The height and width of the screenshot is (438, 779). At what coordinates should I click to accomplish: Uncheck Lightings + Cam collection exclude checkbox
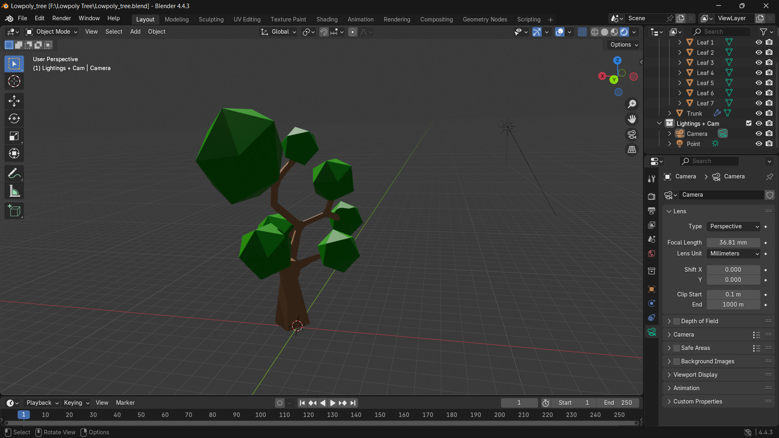749,123
